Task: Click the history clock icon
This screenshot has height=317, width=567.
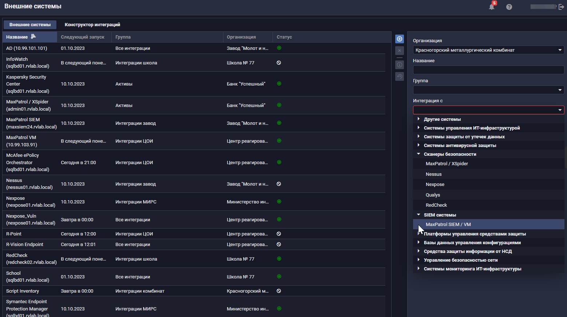Action: 400,76
